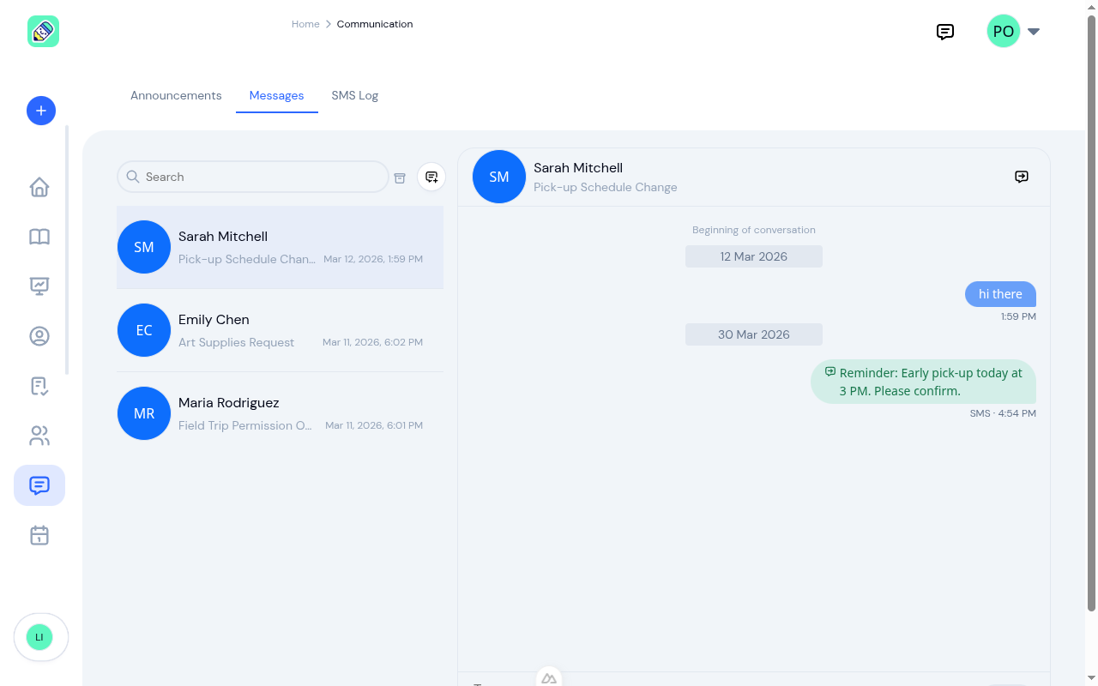Open Sarah Mitchell conversation in list
The width and height of the screenshot is (1098, 686).
coord(280,247)
